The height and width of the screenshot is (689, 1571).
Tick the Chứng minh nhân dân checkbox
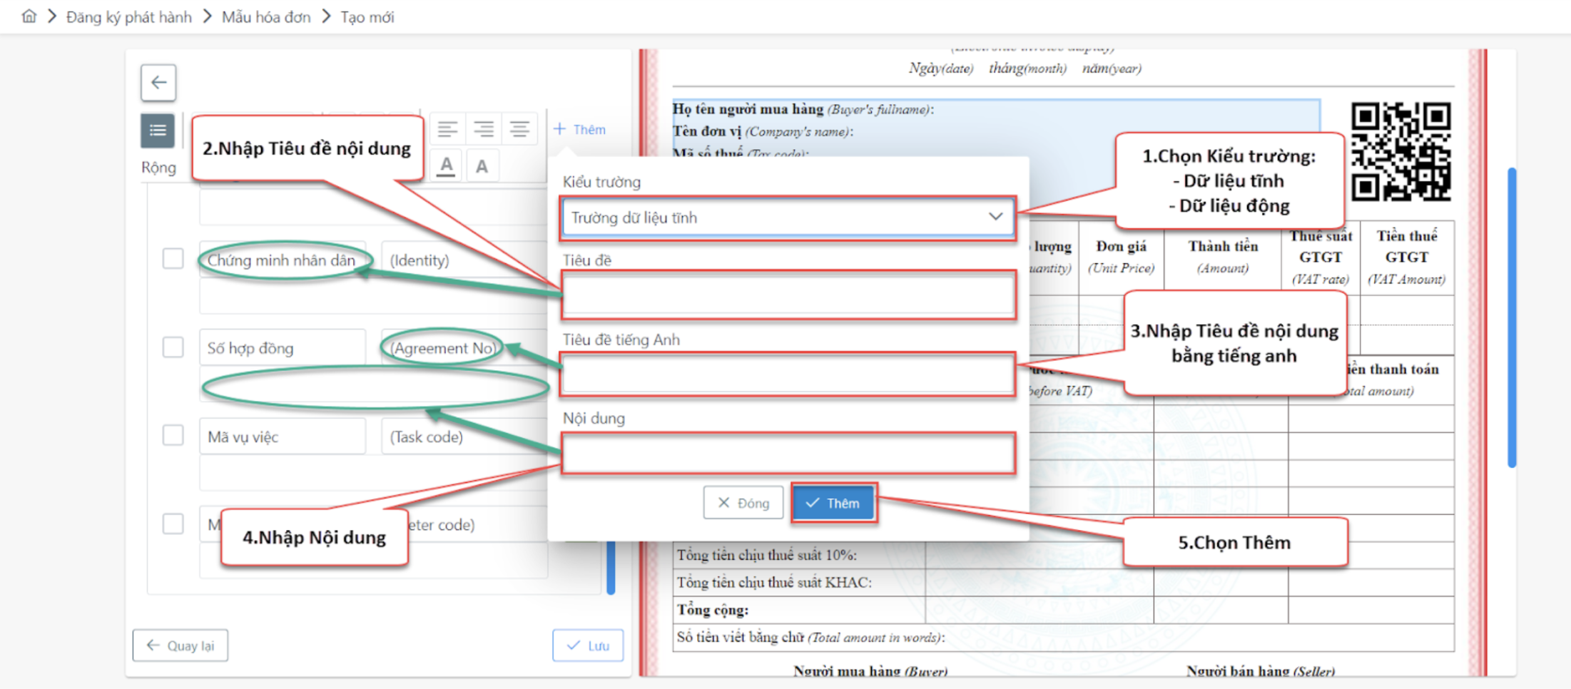tap(173, 258)
